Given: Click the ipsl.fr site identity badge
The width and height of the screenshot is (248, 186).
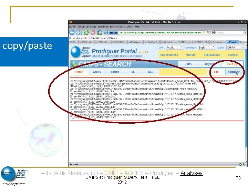Looking at the screenshot, I should [111, 33].
